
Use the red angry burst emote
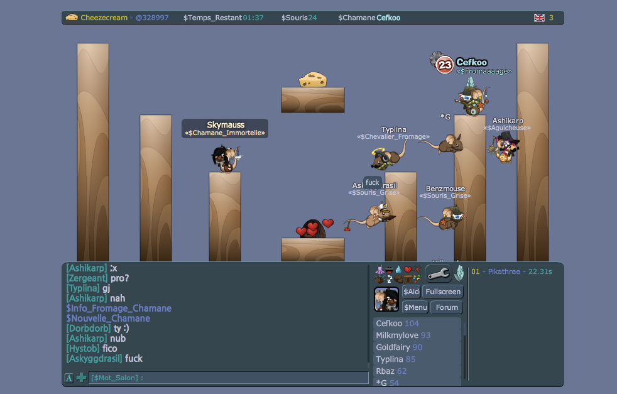click(x=417, y=269)
